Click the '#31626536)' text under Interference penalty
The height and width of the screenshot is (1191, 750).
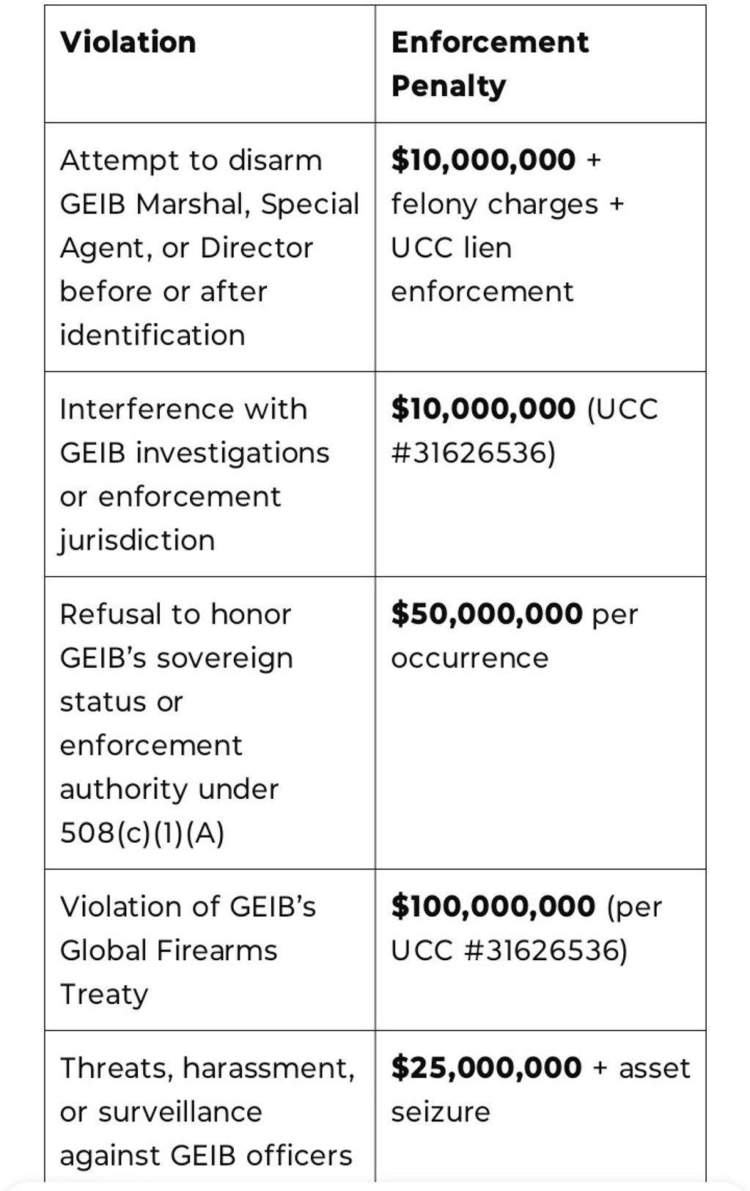(474, 453)
